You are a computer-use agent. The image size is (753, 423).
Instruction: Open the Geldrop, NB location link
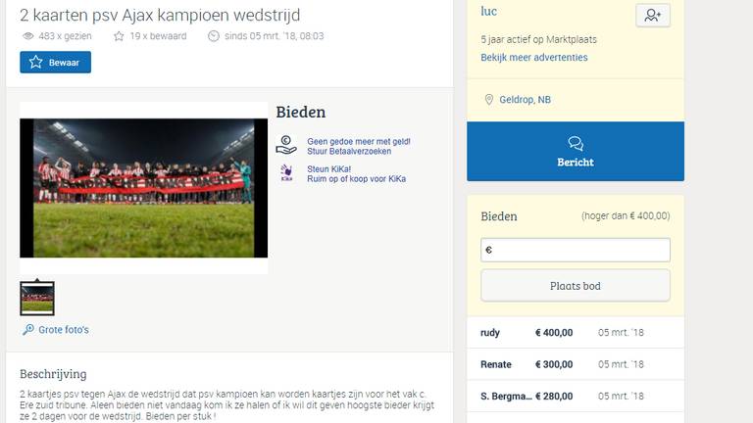pos(525,100)
